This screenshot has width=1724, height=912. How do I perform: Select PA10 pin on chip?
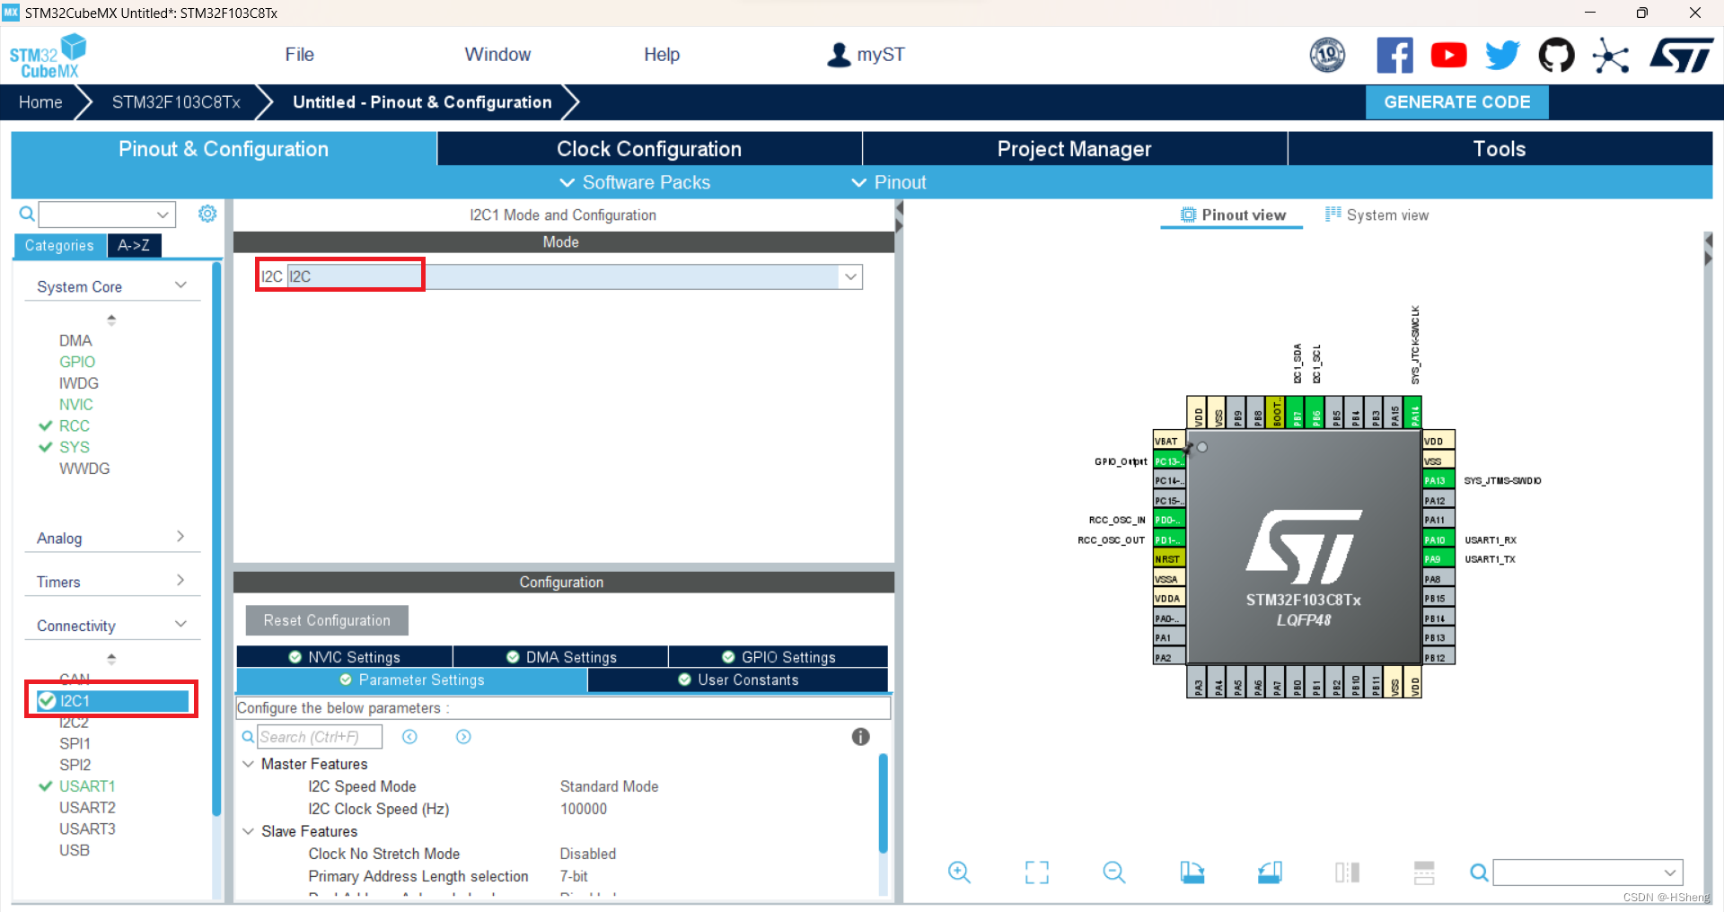tap(1438, 539)
